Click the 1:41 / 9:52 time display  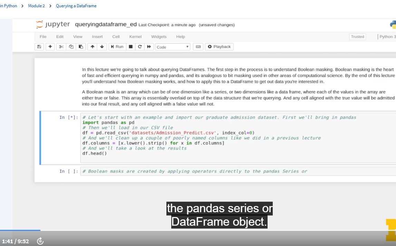point(16,241)
